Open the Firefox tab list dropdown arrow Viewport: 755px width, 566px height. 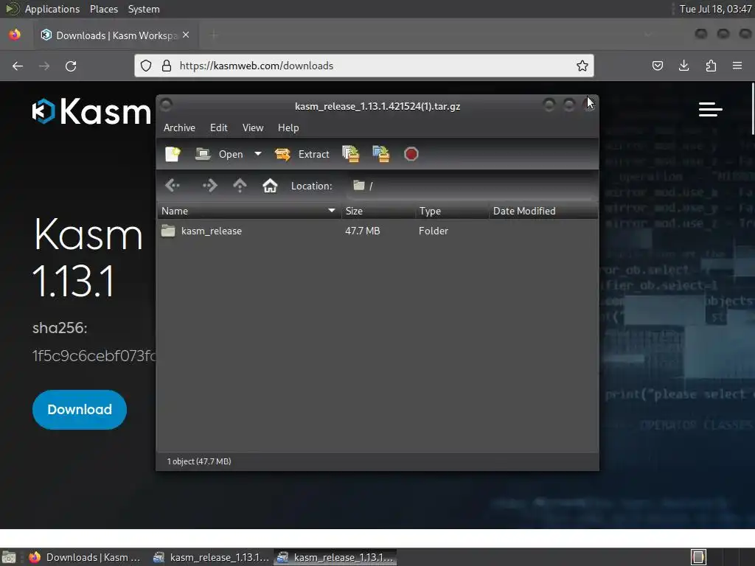click(x=649, y=35)
